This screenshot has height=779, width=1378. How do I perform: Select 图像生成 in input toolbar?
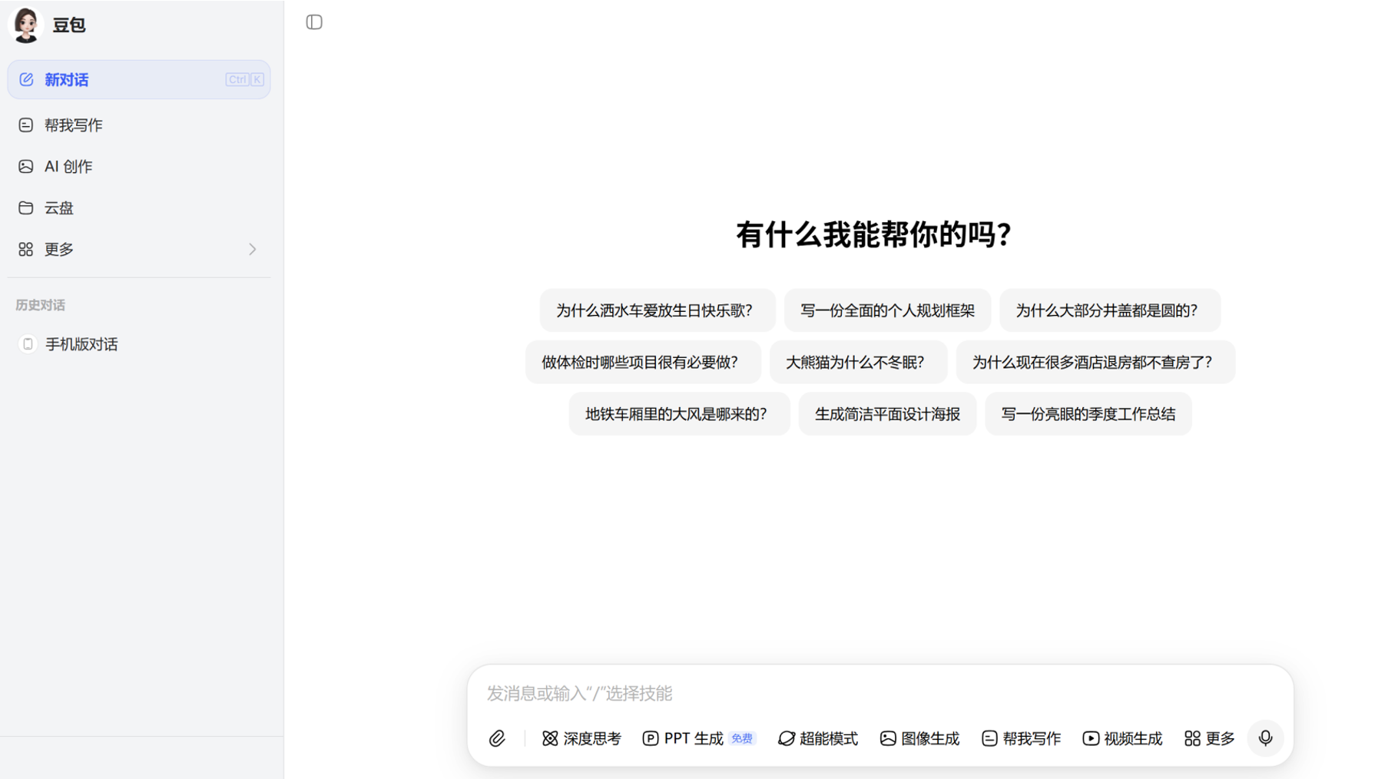[919, 738]
